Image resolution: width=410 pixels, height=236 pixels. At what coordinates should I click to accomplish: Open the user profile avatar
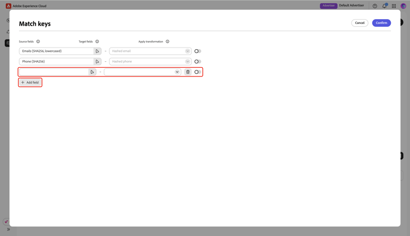[x=403, y=6]
